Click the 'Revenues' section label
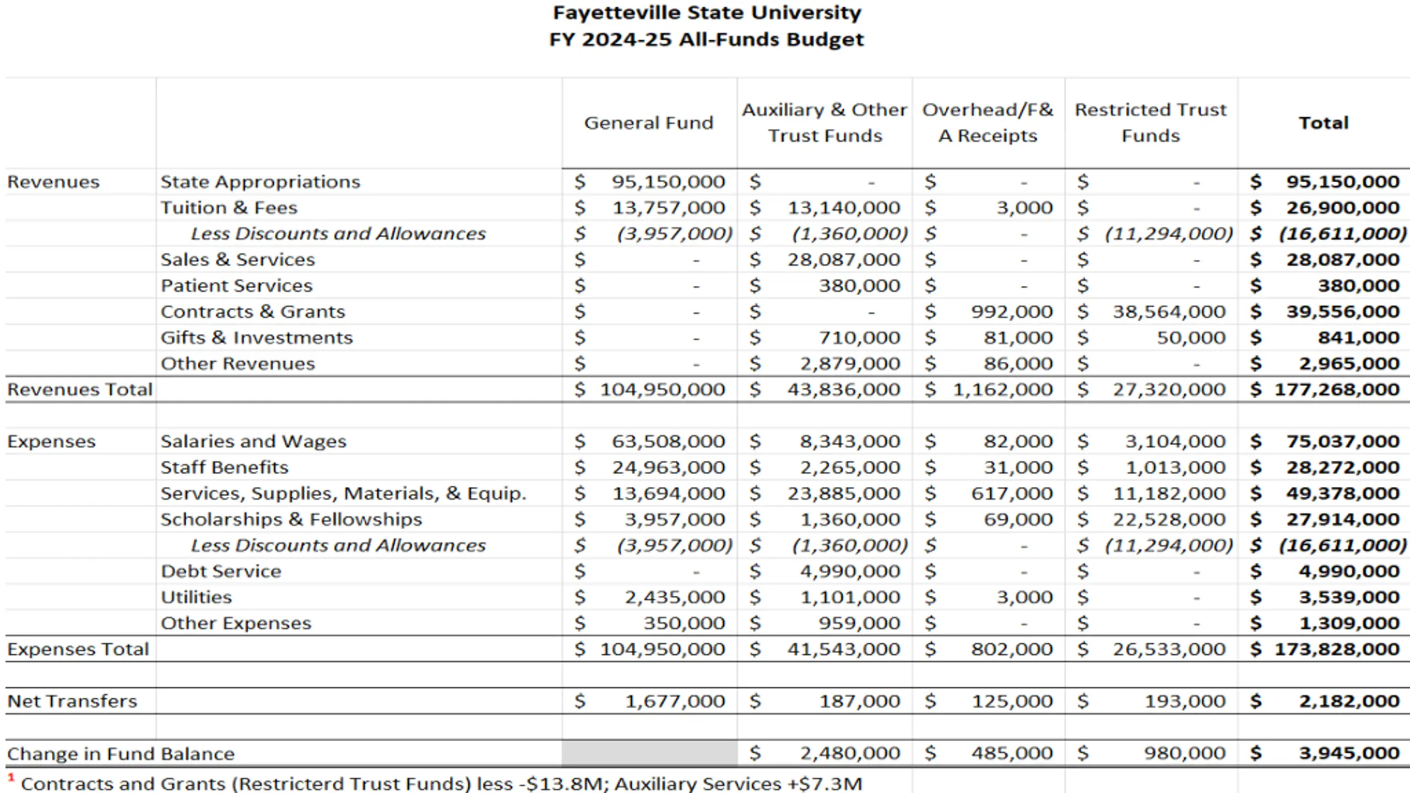The image size is (1410, 793). [x=53, y=182]
